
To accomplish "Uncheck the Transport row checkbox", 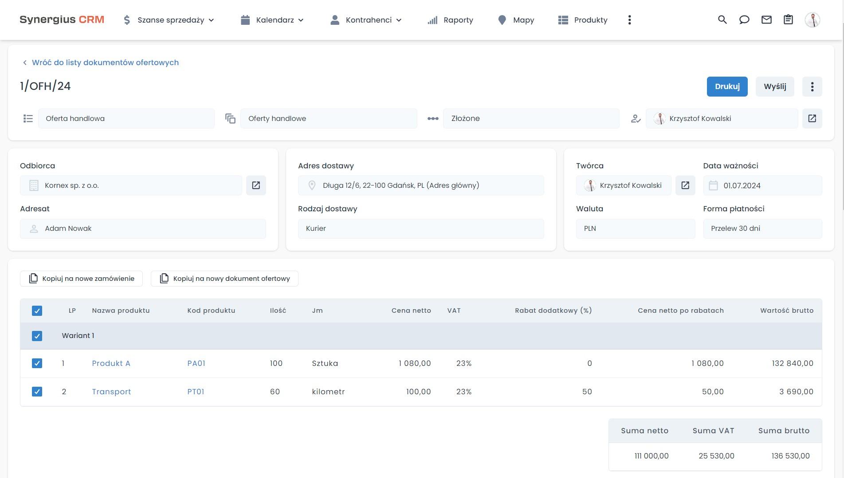I will click(37, 391).
